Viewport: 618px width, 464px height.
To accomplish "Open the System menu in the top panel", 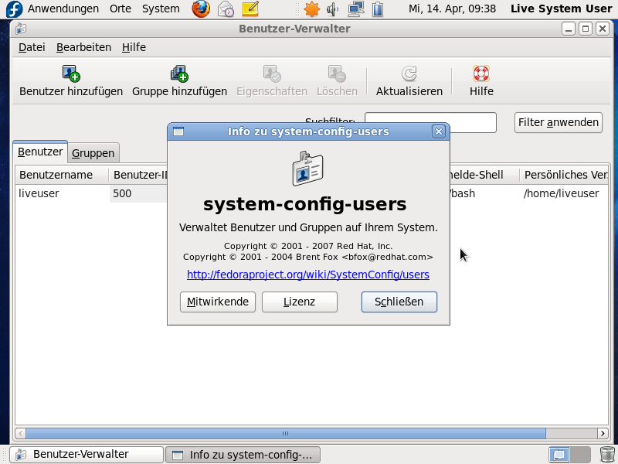I will pos(160,9).
